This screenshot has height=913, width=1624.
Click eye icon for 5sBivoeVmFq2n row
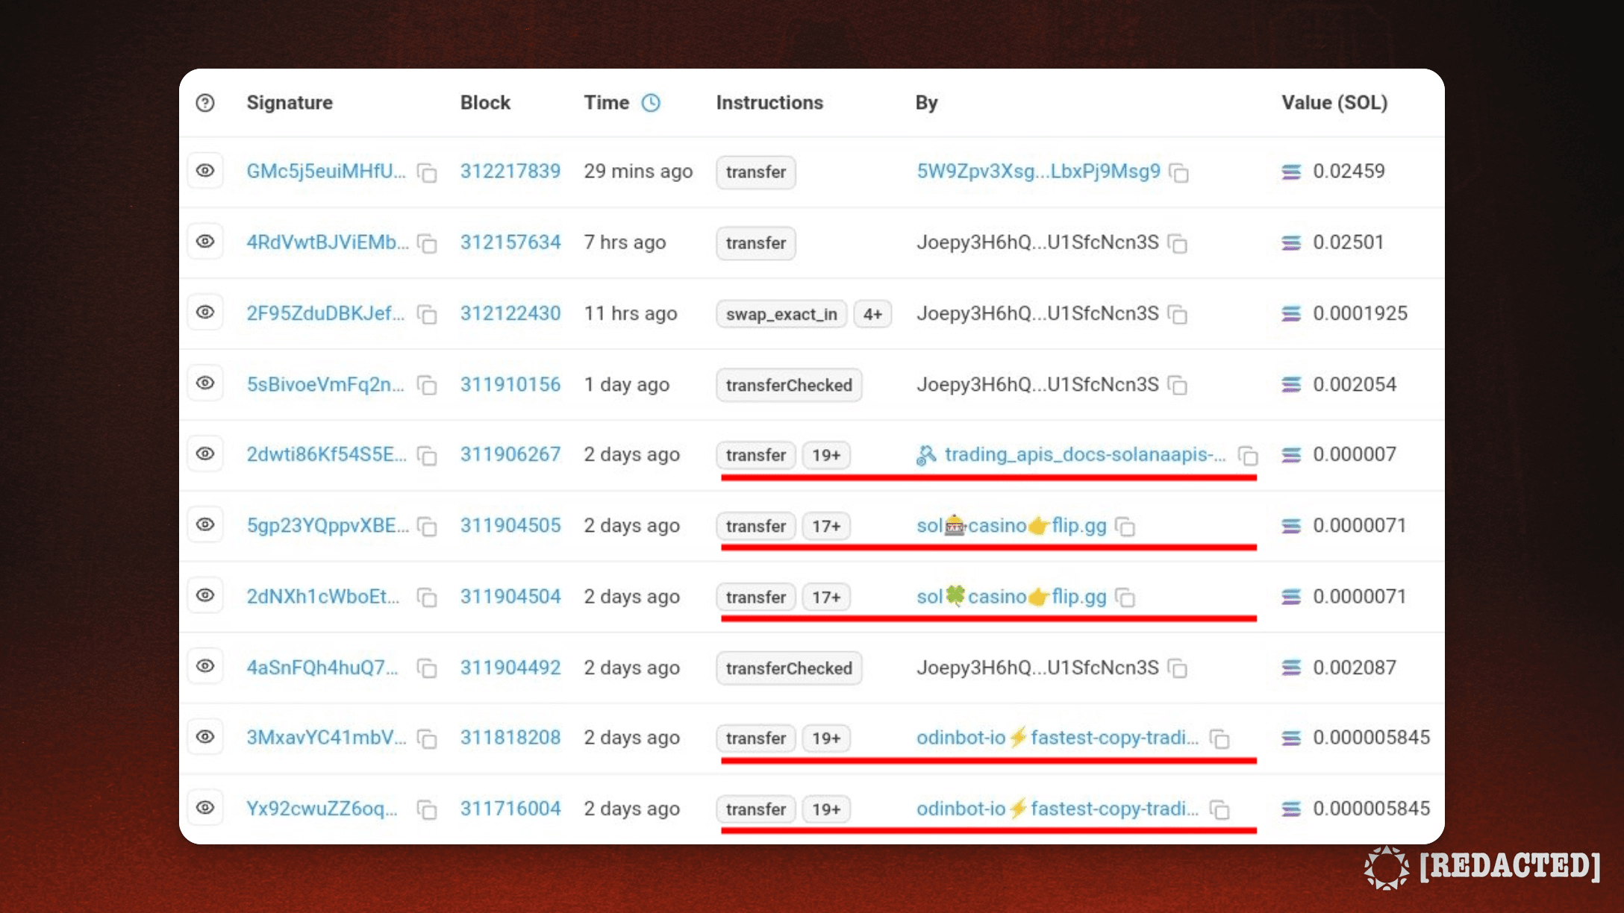click(205, 383)
